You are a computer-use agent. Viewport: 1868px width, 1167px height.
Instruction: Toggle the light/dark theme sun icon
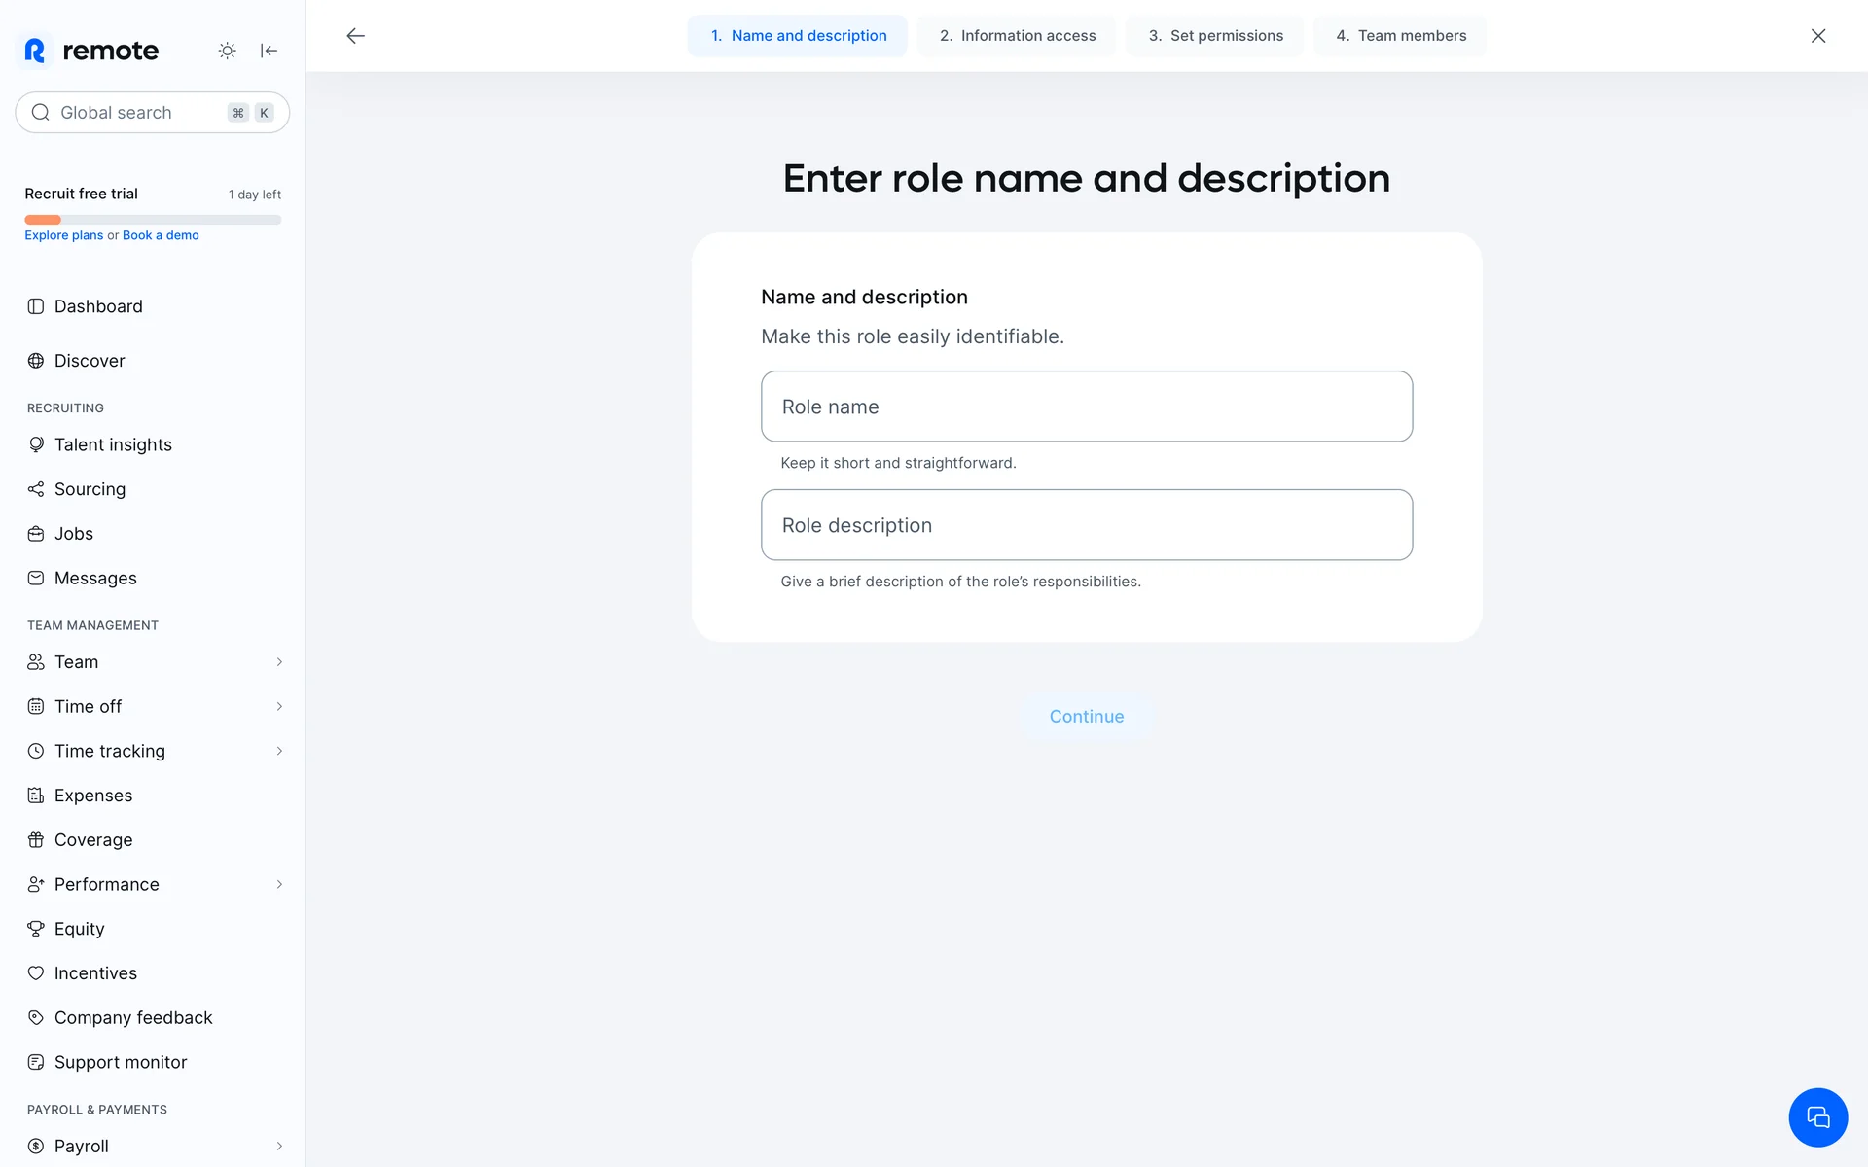point(227,51)
